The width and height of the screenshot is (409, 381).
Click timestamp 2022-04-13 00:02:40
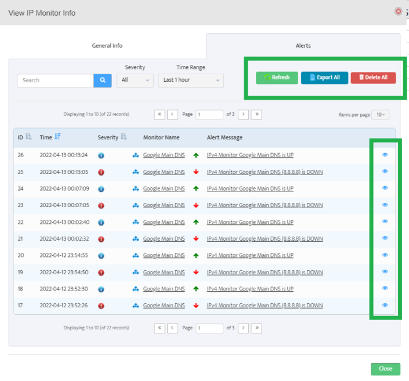tap(64, 222)
